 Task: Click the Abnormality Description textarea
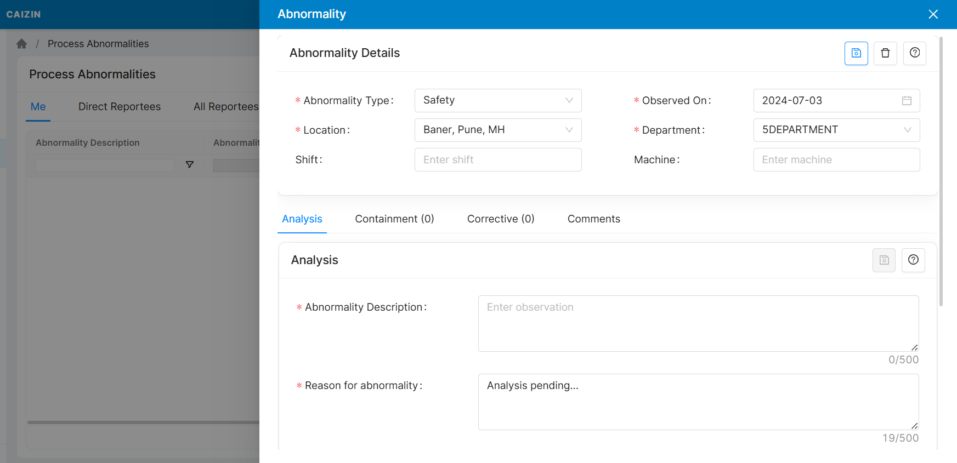pyautogui.click(x=698, y=323)
